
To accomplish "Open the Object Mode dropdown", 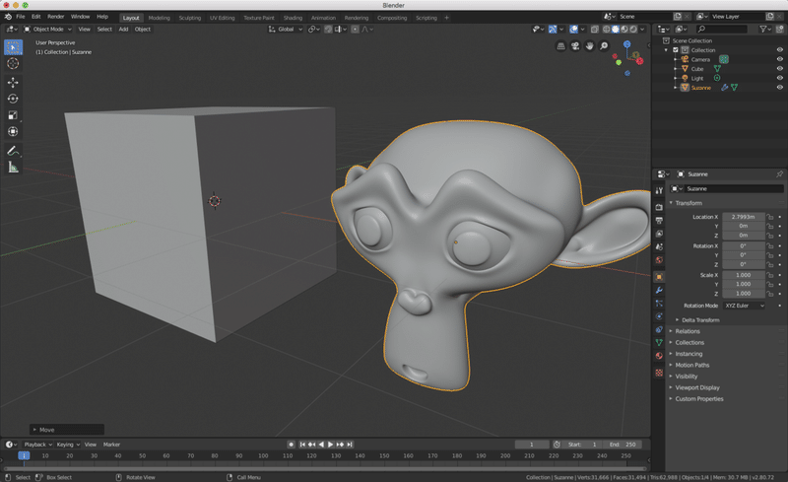I will [45, 29].
